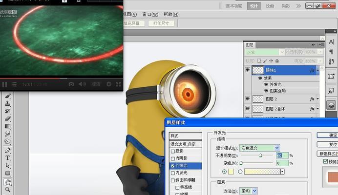Select the gradient radio button

[x=240, y=172]
